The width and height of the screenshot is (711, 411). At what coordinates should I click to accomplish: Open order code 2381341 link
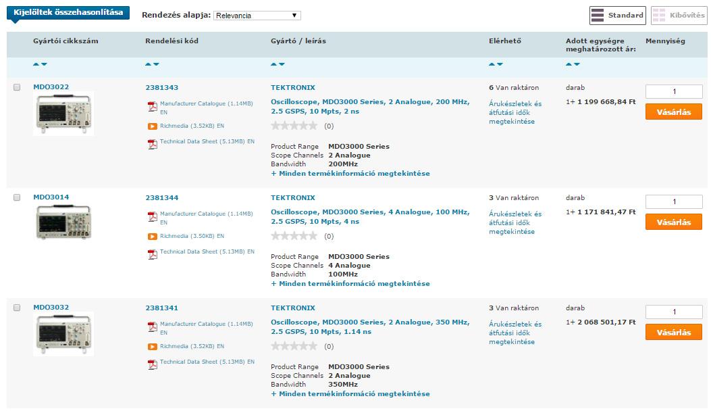click(162, 308)
